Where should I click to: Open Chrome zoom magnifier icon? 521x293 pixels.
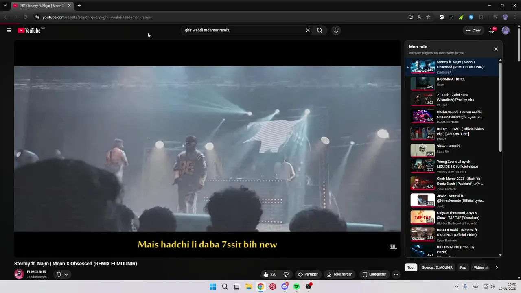pos(419,17)
